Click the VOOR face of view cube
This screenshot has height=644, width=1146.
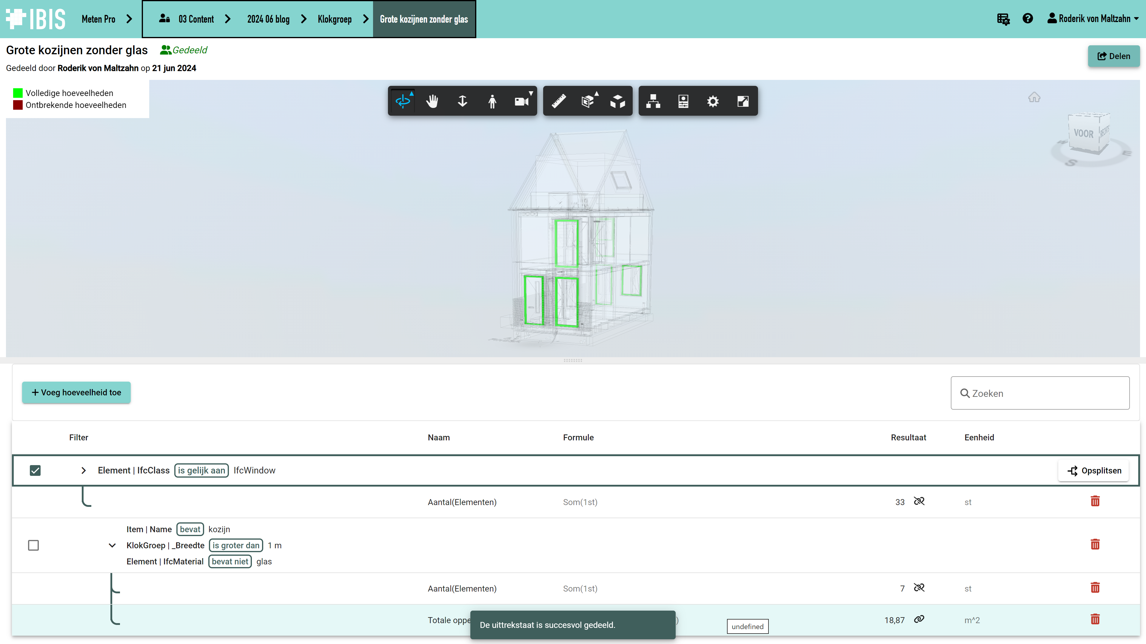1083,133
